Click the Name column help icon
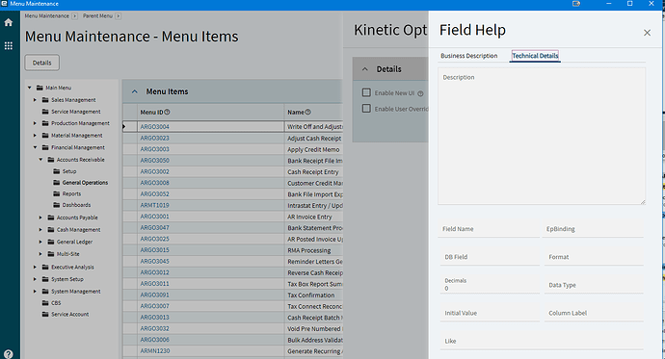665x359 pixels. [307, 113]
